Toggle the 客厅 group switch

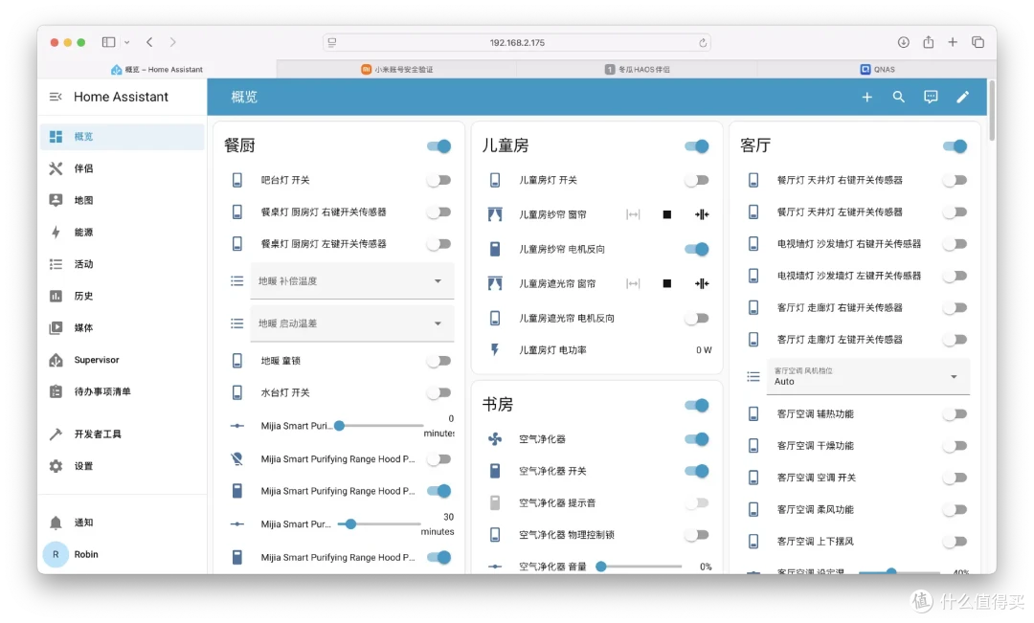coord(955,145)
